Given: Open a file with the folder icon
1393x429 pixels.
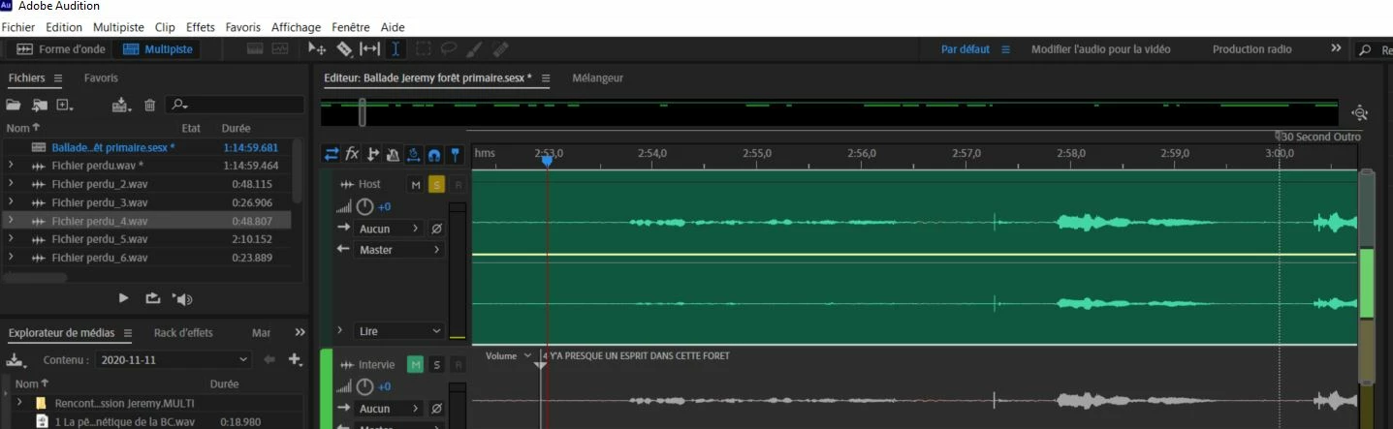Looking at the screenshot, I should tap(14, 105).
